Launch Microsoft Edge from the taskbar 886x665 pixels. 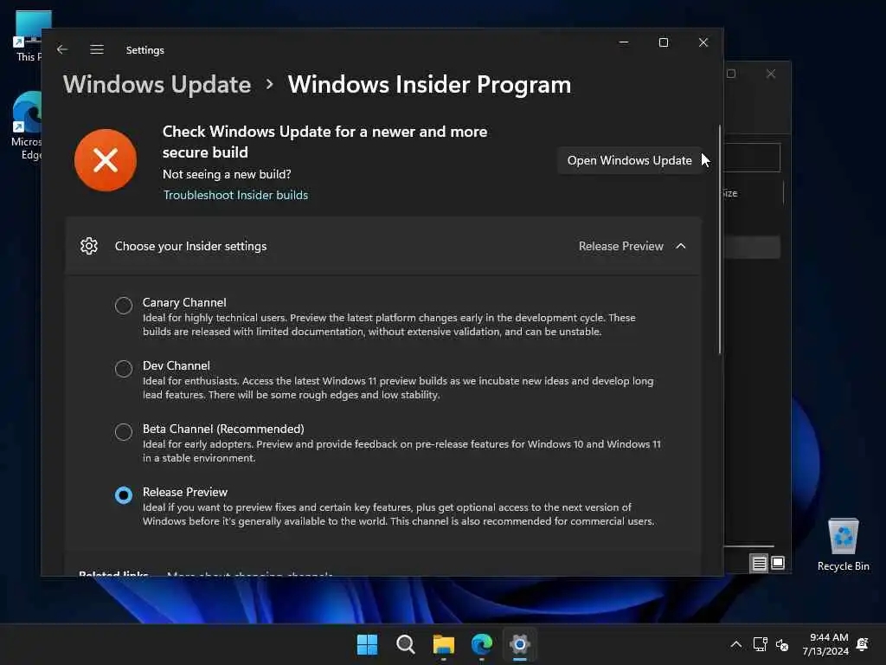(x=482, y=644)
